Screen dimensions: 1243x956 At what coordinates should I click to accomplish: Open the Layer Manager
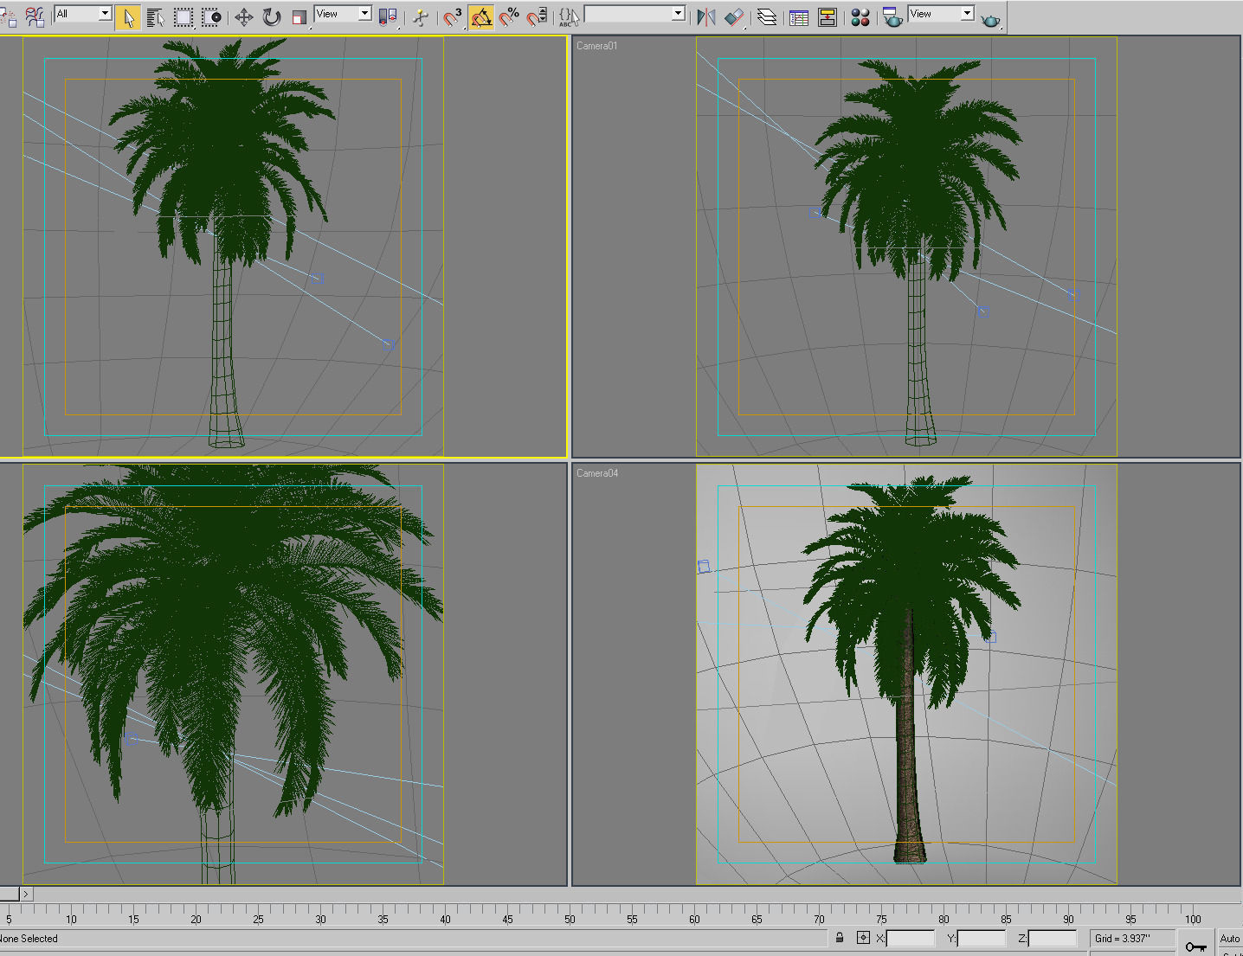tap(767, 17)
